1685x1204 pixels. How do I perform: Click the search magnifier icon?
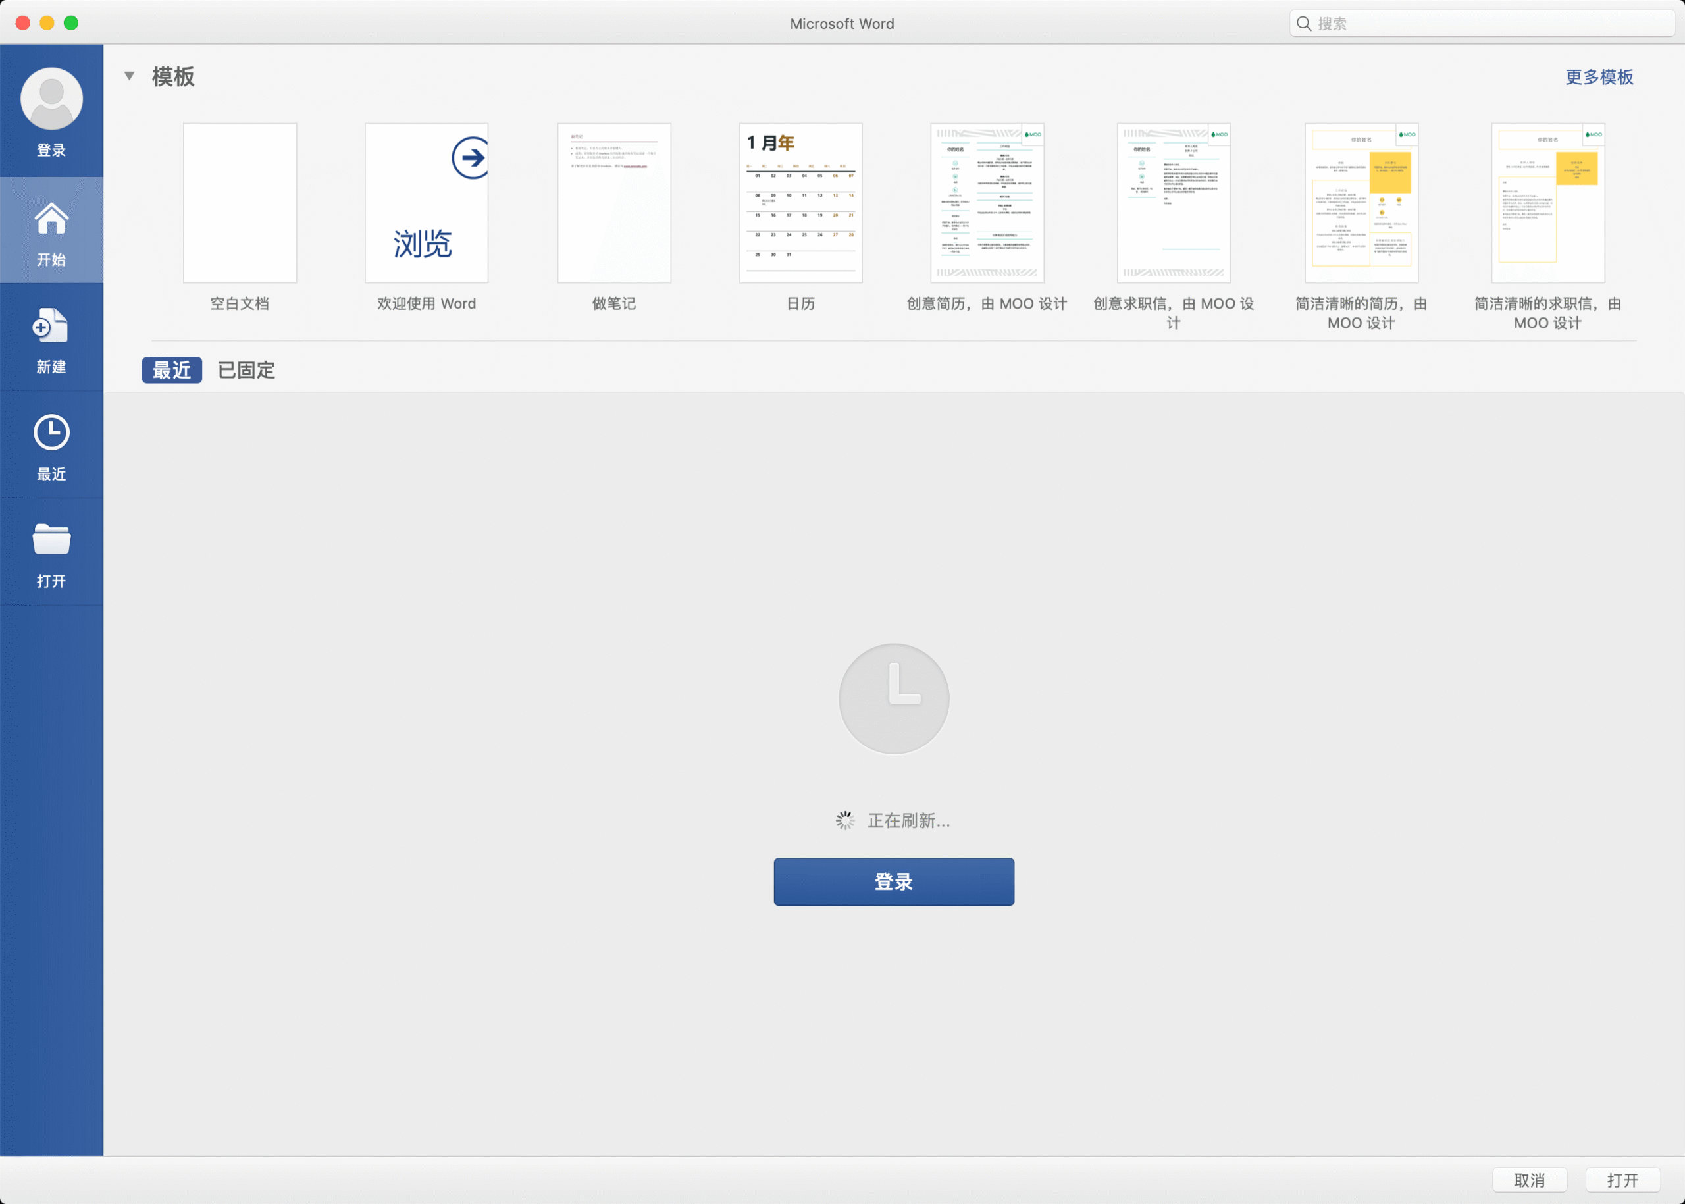pos(1304,23)
